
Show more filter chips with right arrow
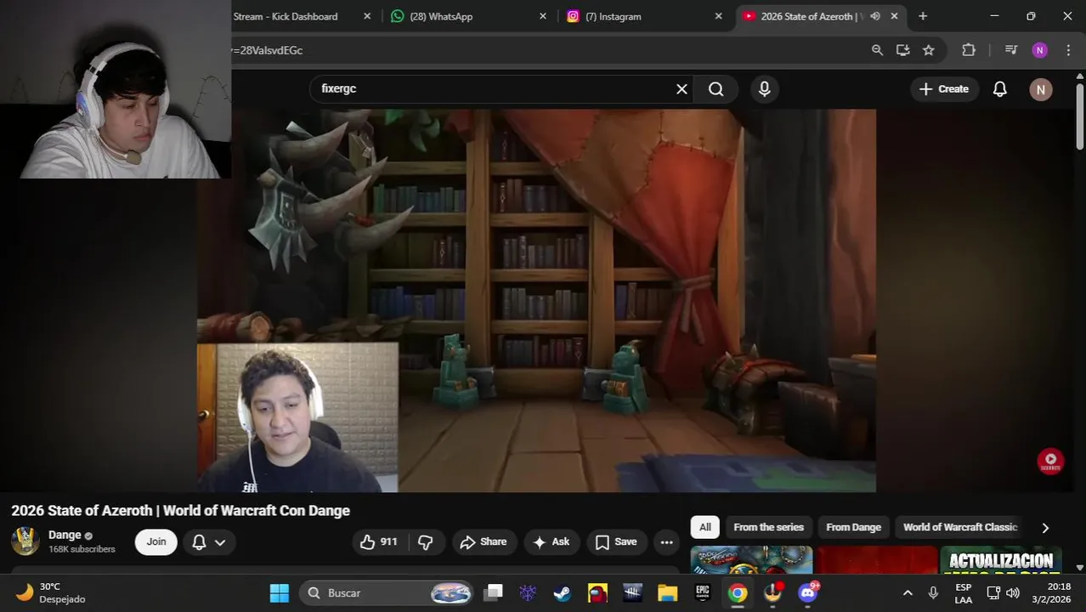click(1044, 528)
